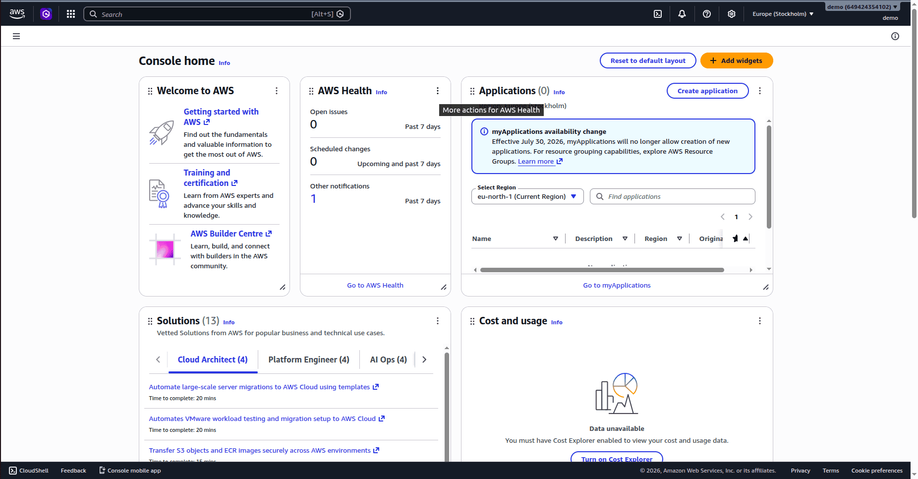Click Turn on Cost Explorer button
Viewport: 918px width, 479px height.
tap(617, 457)
